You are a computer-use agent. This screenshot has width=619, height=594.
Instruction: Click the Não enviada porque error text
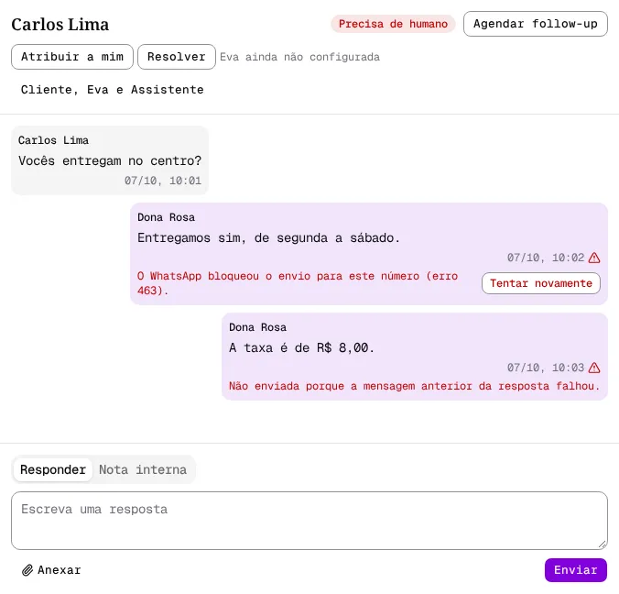pos(415,386)
